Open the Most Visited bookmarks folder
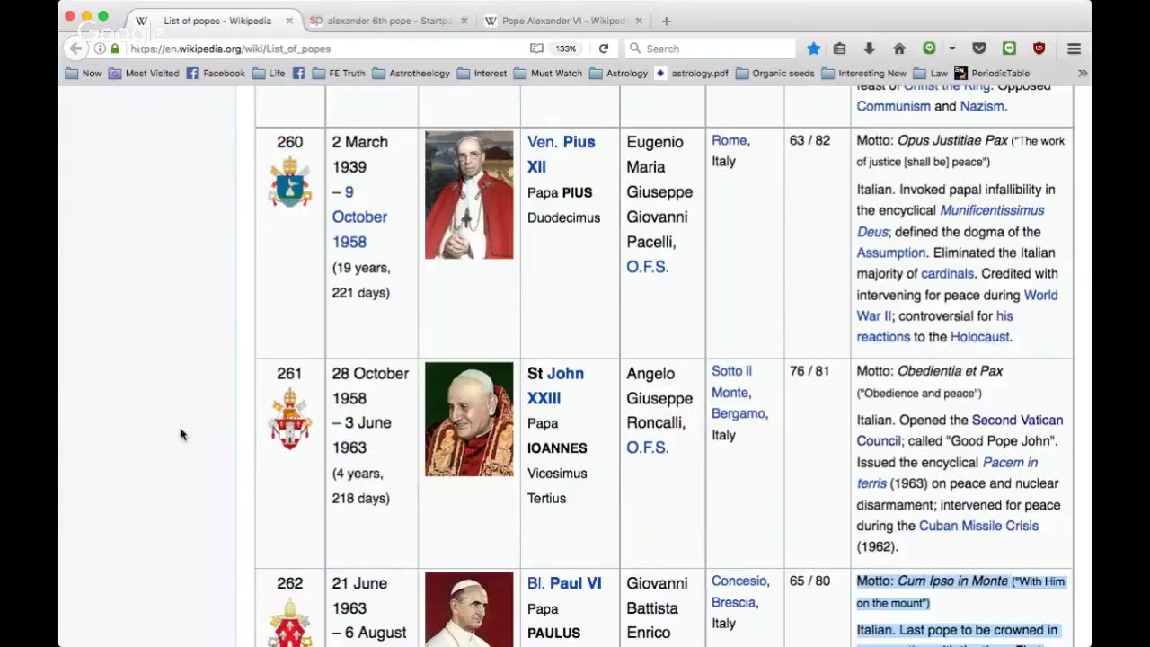Image resolution: width=1150 pixels, height=647 pixels. (144, 74)
